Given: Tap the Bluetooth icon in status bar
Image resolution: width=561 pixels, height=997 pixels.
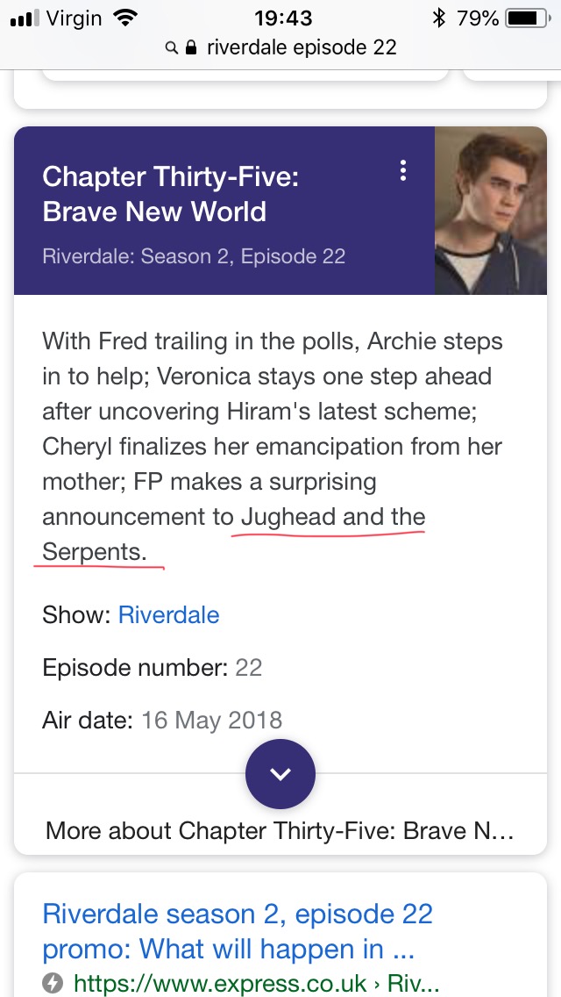Looking at the screenshot, I should click(438, 18).
